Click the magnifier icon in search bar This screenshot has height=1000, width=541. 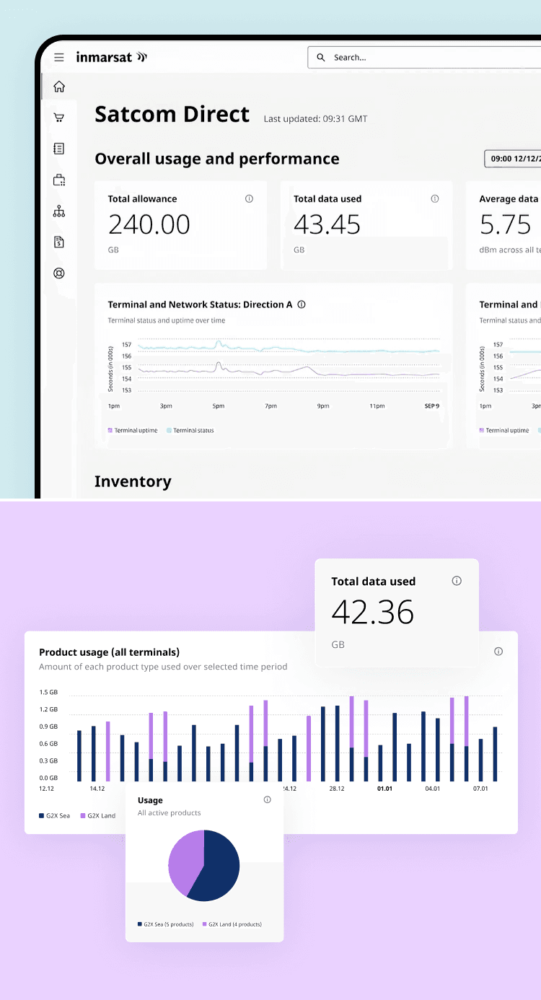point(321,58)
